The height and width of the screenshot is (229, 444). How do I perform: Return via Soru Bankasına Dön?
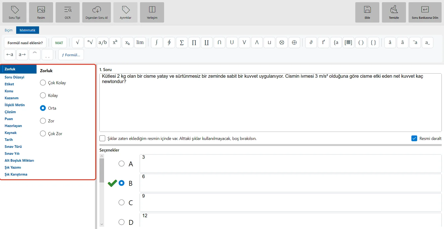pos(425,12)
